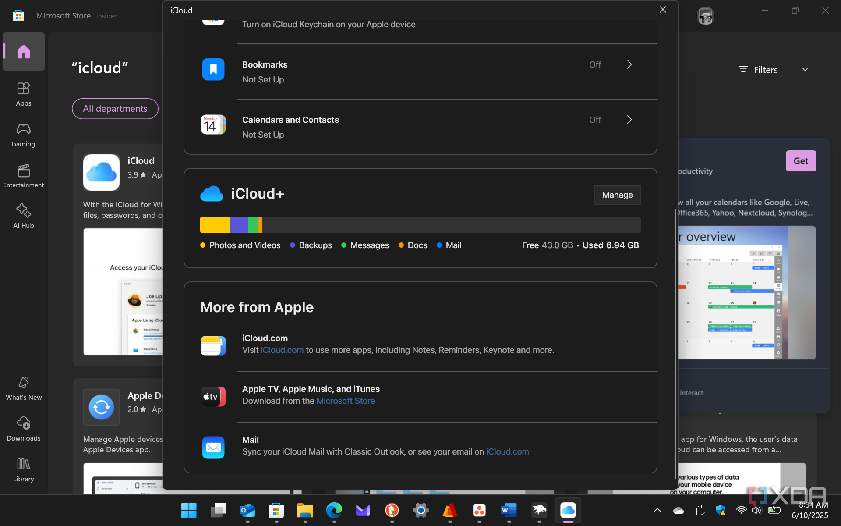Open Windows Start menu on taskbar
Viewport: 841px width, 526px height.
pyautogui.click(x=189, y=510)
